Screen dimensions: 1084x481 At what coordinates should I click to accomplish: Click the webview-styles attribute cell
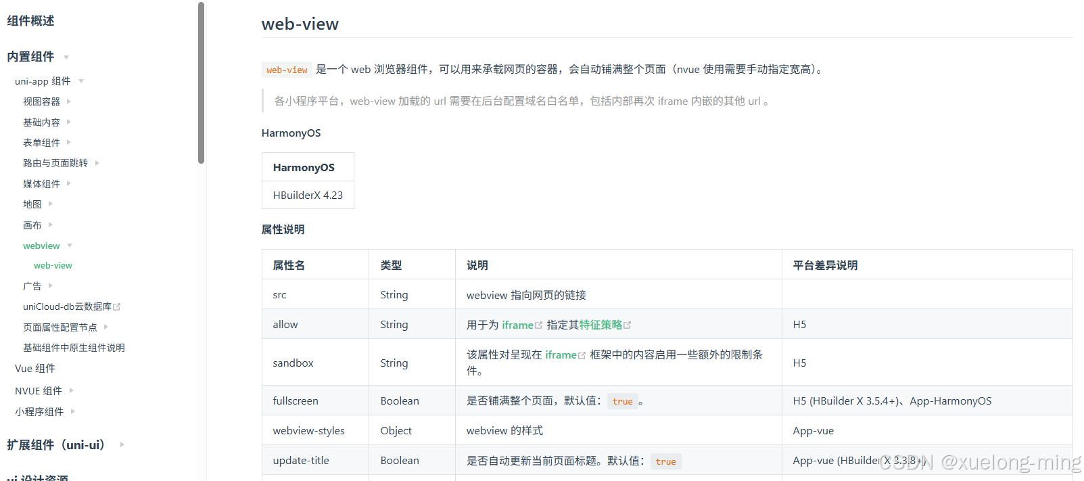316,430
